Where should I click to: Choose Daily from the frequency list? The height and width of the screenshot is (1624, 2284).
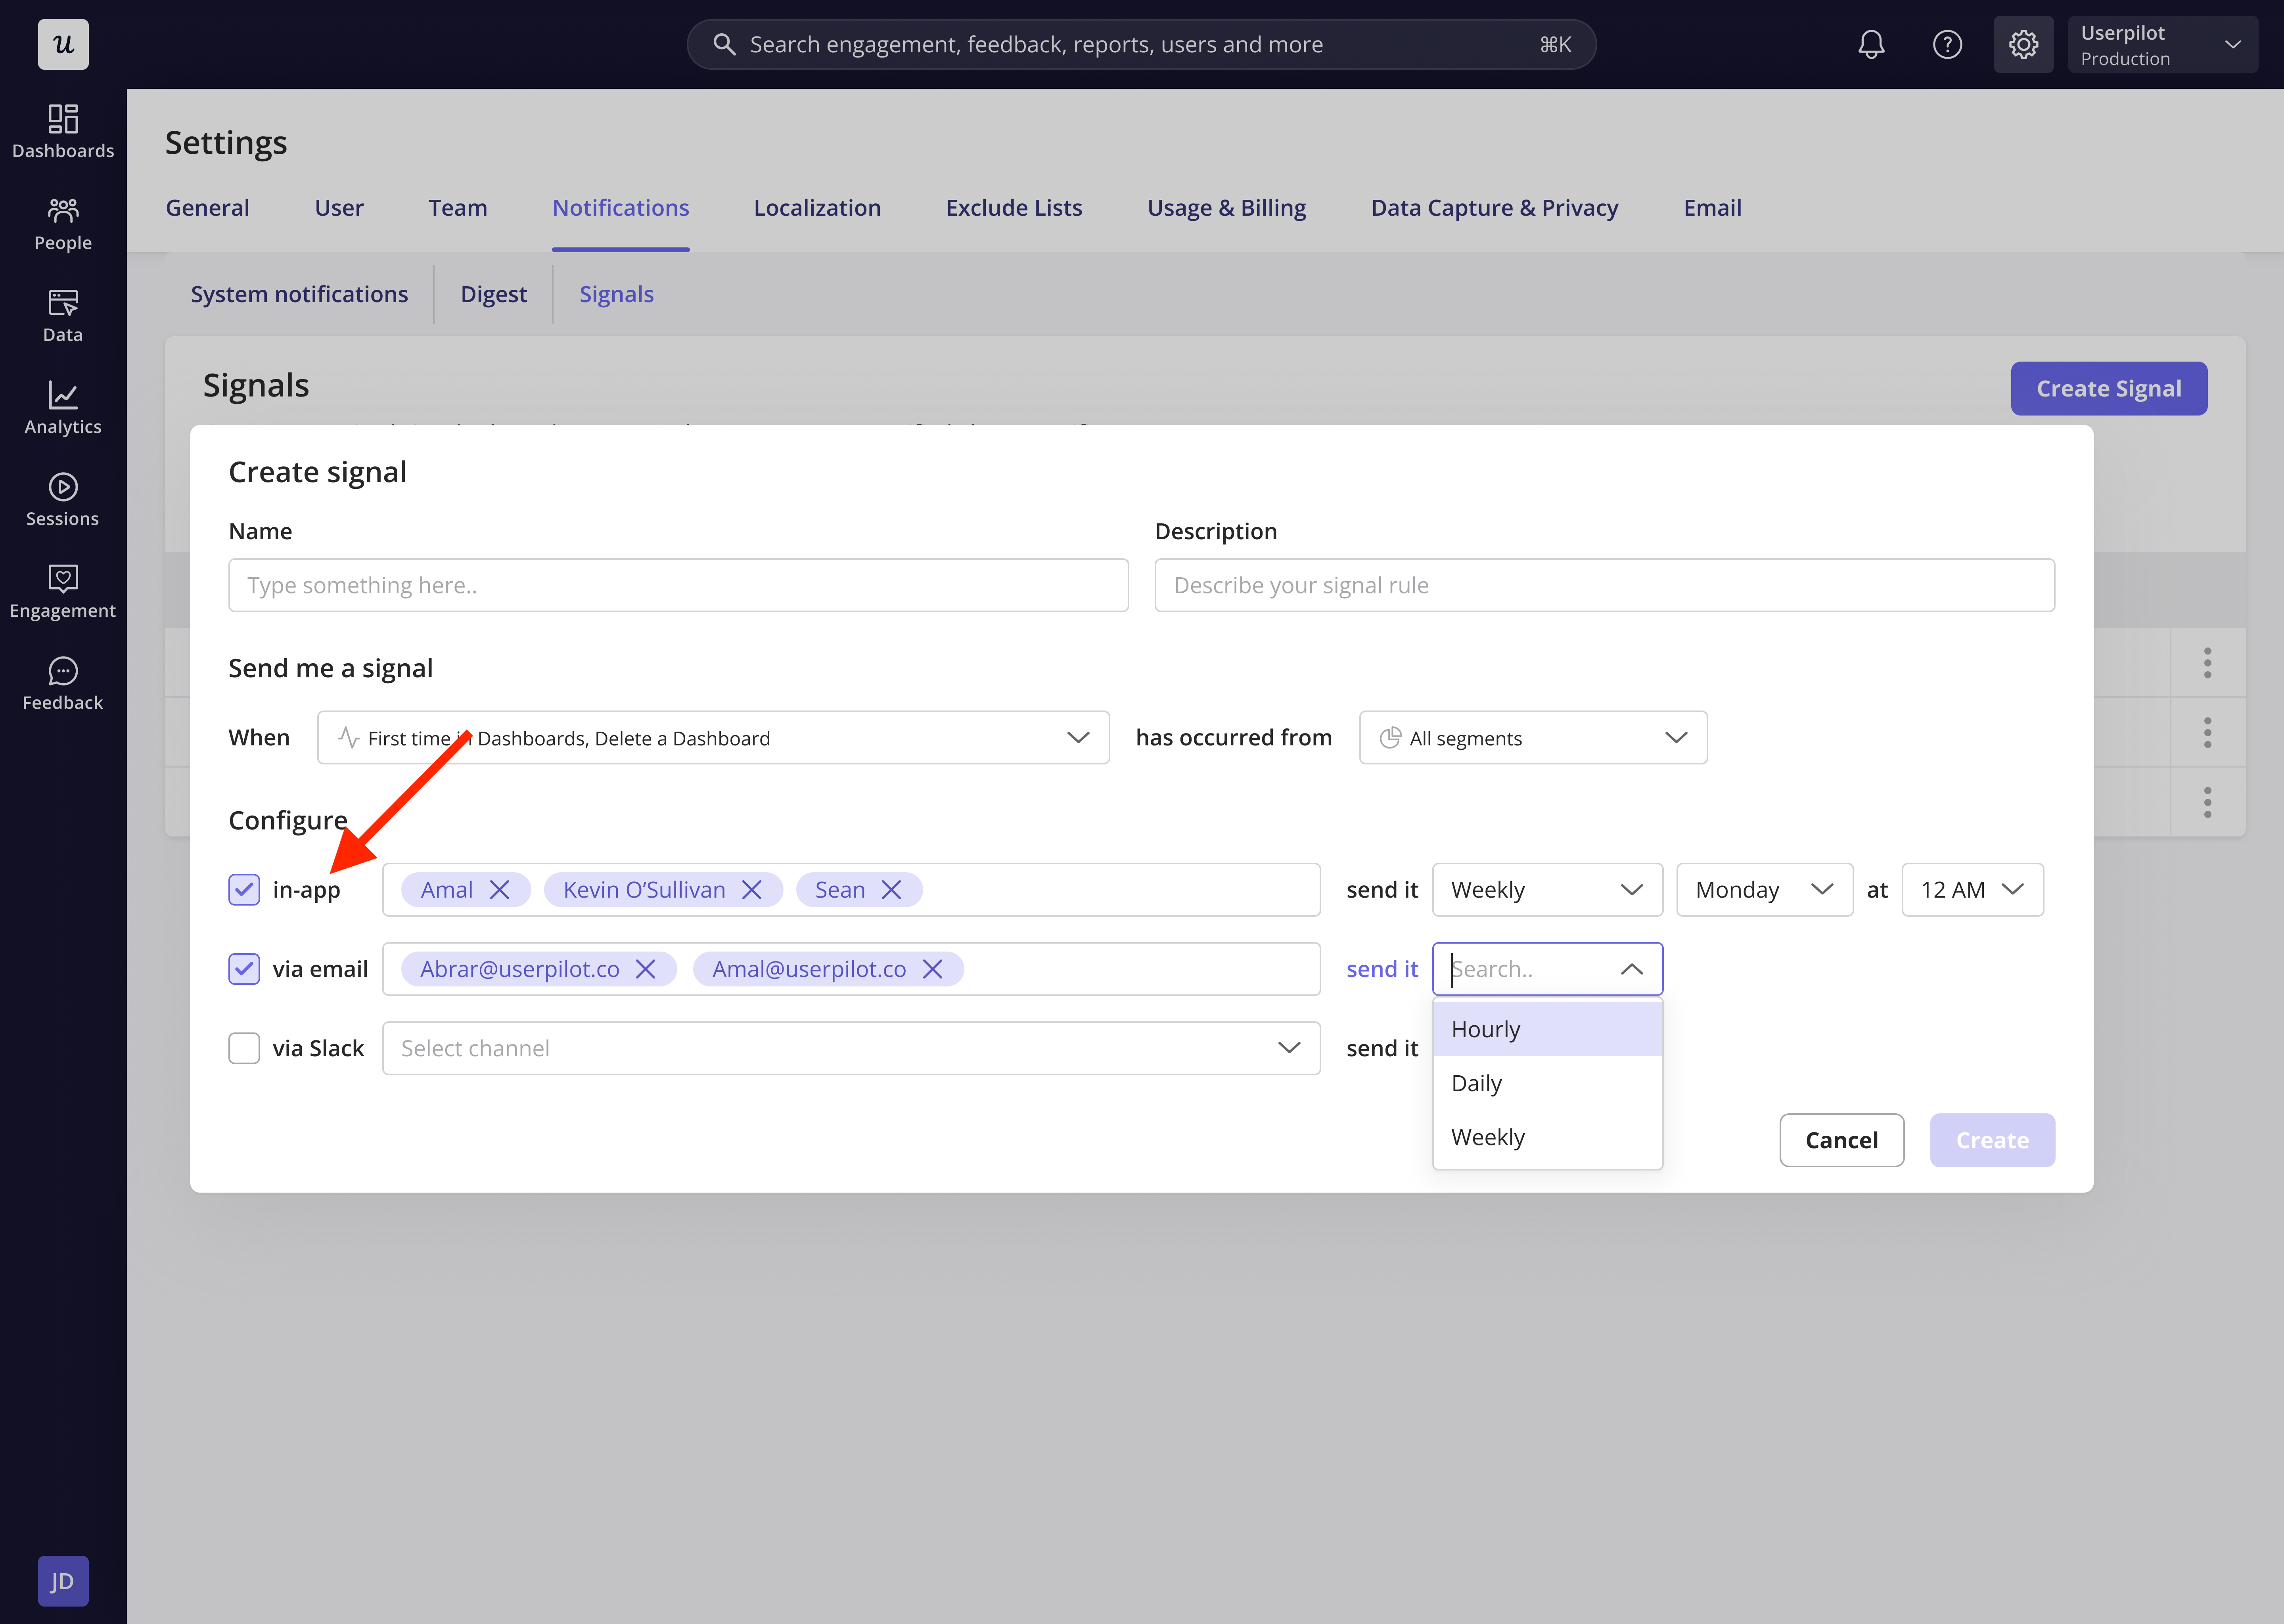(1477, 1083)
